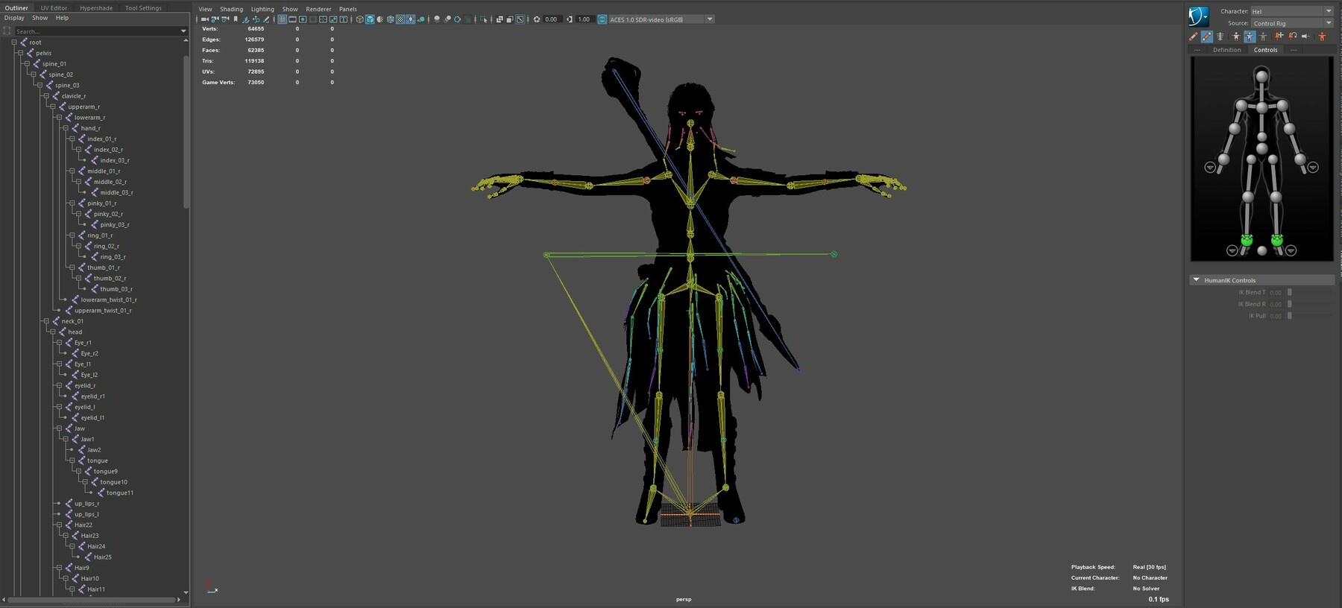The image size is (1342, 608).
Task: Click the Stance Pose orange figure icon
Action: [1322, 37]
